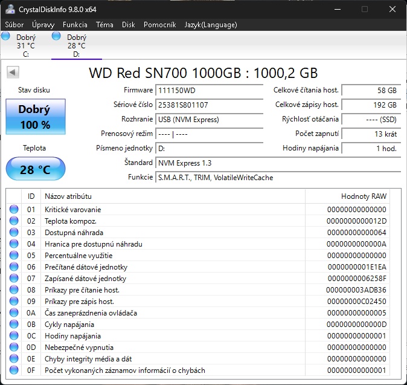The image size is (407, 385).
Task: Click raw value 000000000012D
Action: [357, 221]
